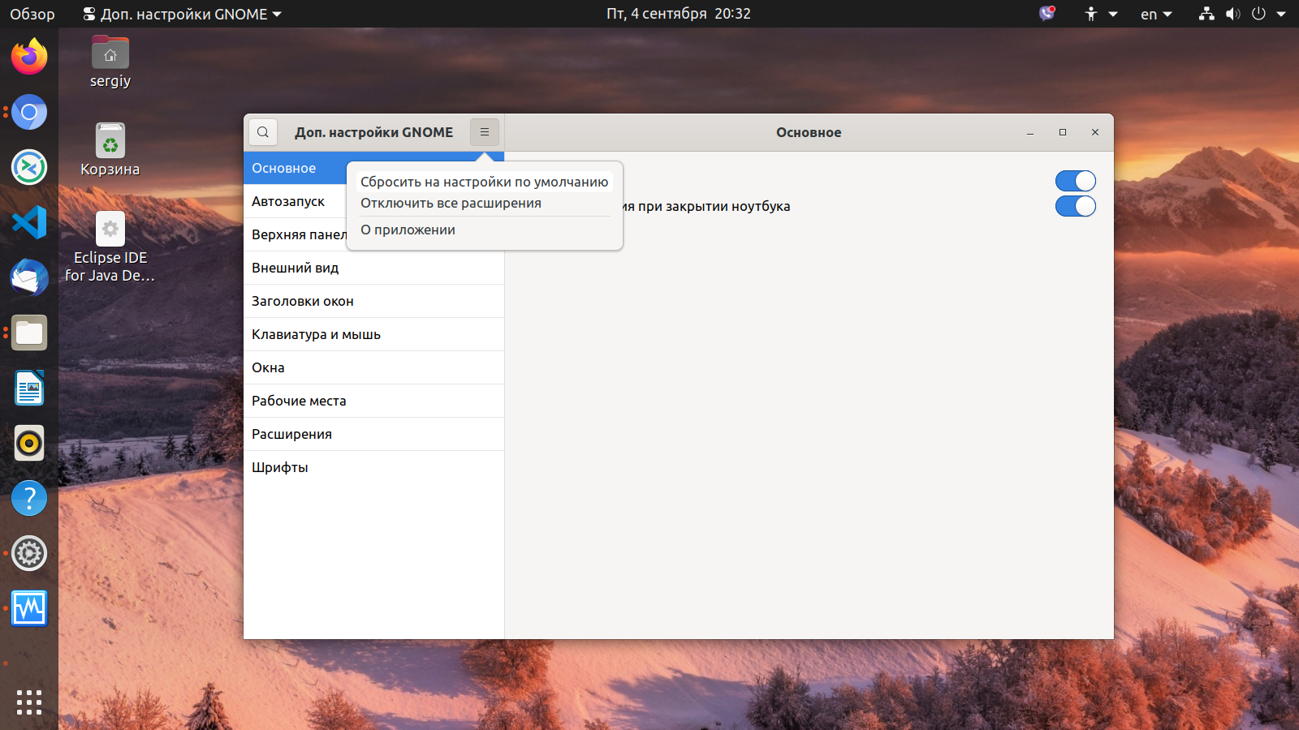
Task: Click the network icon in top bar
Action: [x=1206, y=14]
